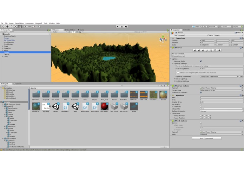Click the Play button
Screen dimensions: 244x173
coord(118,27)
